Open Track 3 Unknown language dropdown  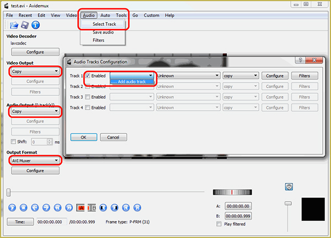(188, 97)
